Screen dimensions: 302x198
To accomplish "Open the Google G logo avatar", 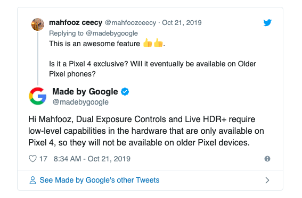I will pyautogui.click(x=38, y=96).
